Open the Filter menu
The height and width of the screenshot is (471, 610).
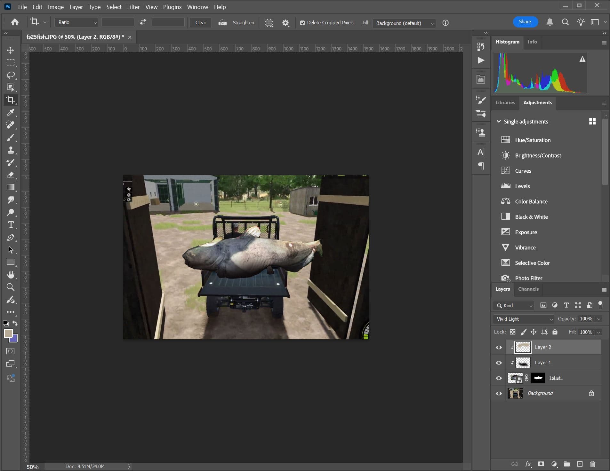click(133, 7)
